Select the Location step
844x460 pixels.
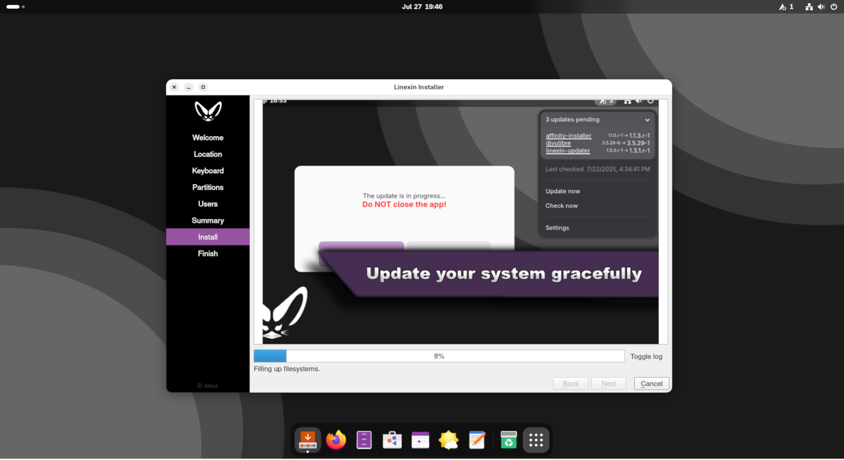point(208,154)
